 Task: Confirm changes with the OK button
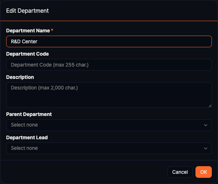[203, 172]
